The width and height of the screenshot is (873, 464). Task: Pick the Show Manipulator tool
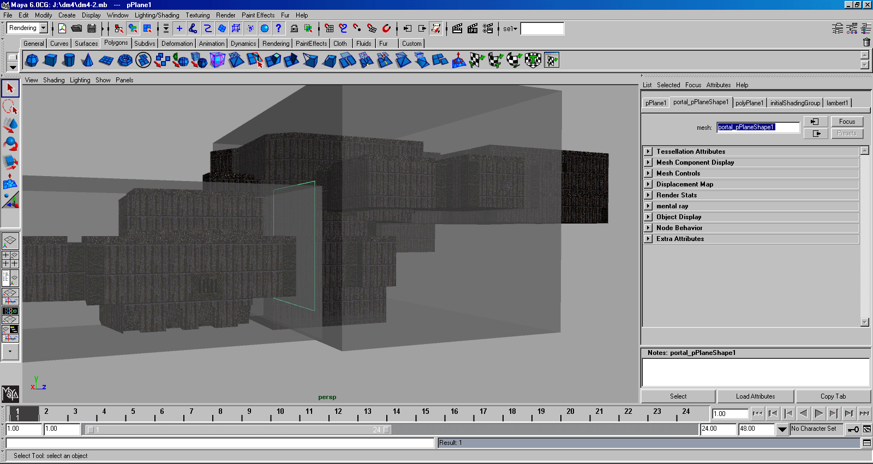tap(10, 200)
